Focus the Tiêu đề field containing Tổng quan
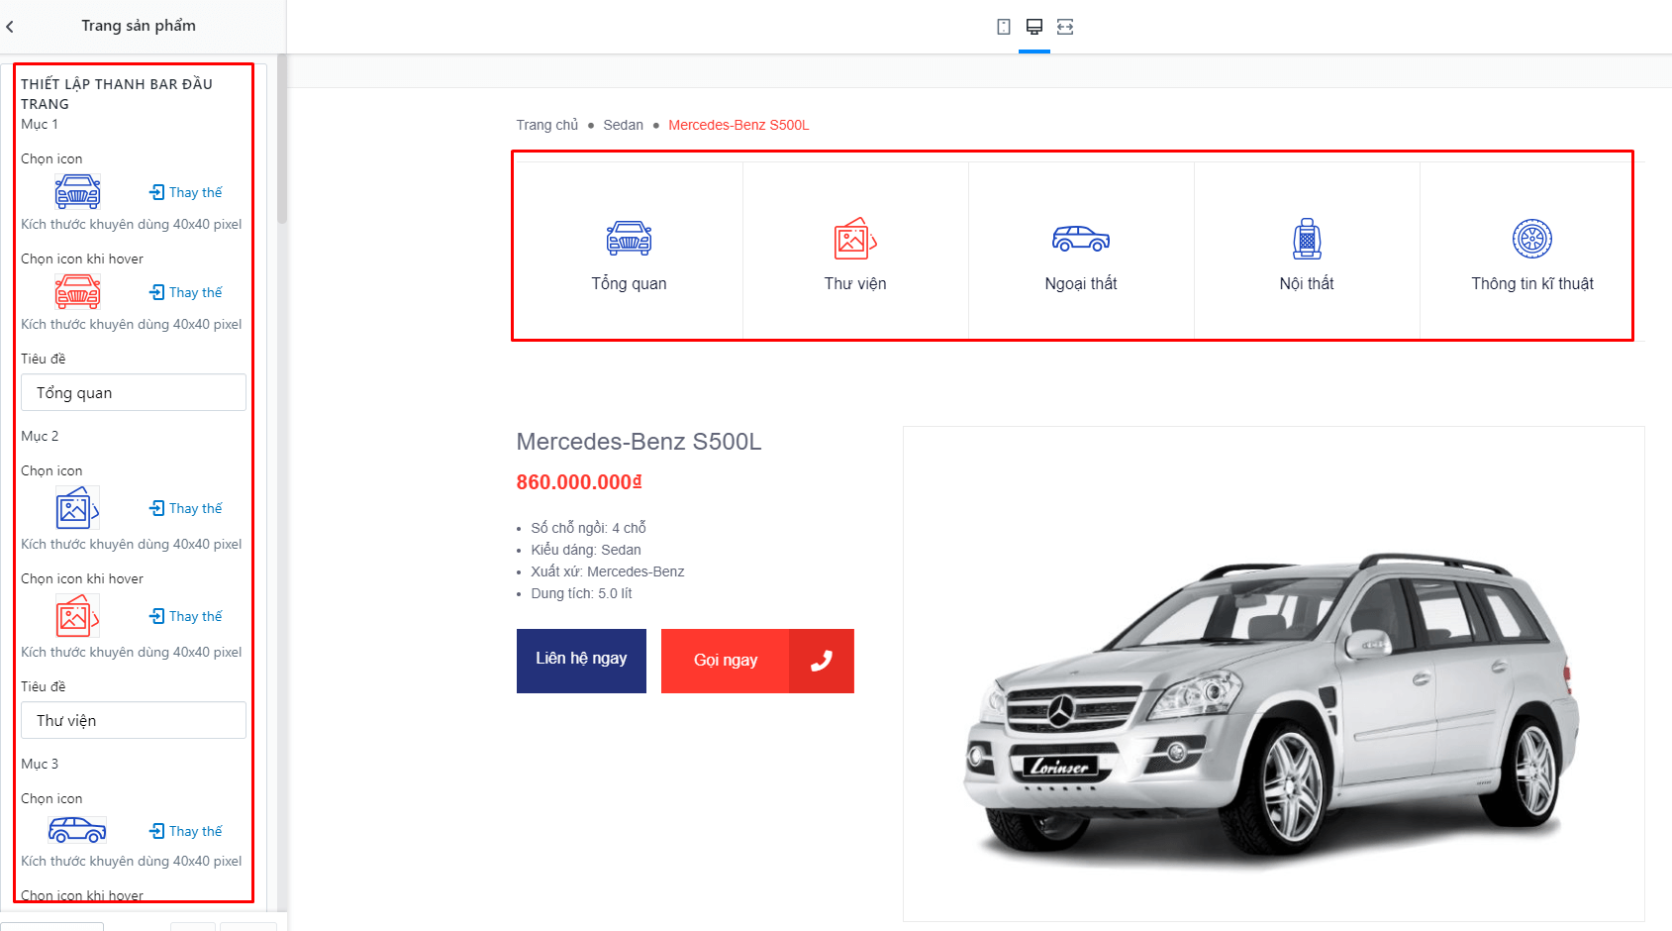1672x931 pixels. tap(134, 392)
